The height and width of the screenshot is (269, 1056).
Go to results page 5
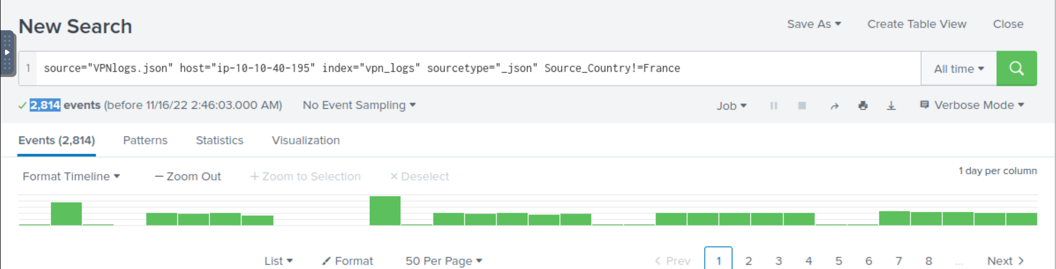pyautogui.click(x=839, y=261)
